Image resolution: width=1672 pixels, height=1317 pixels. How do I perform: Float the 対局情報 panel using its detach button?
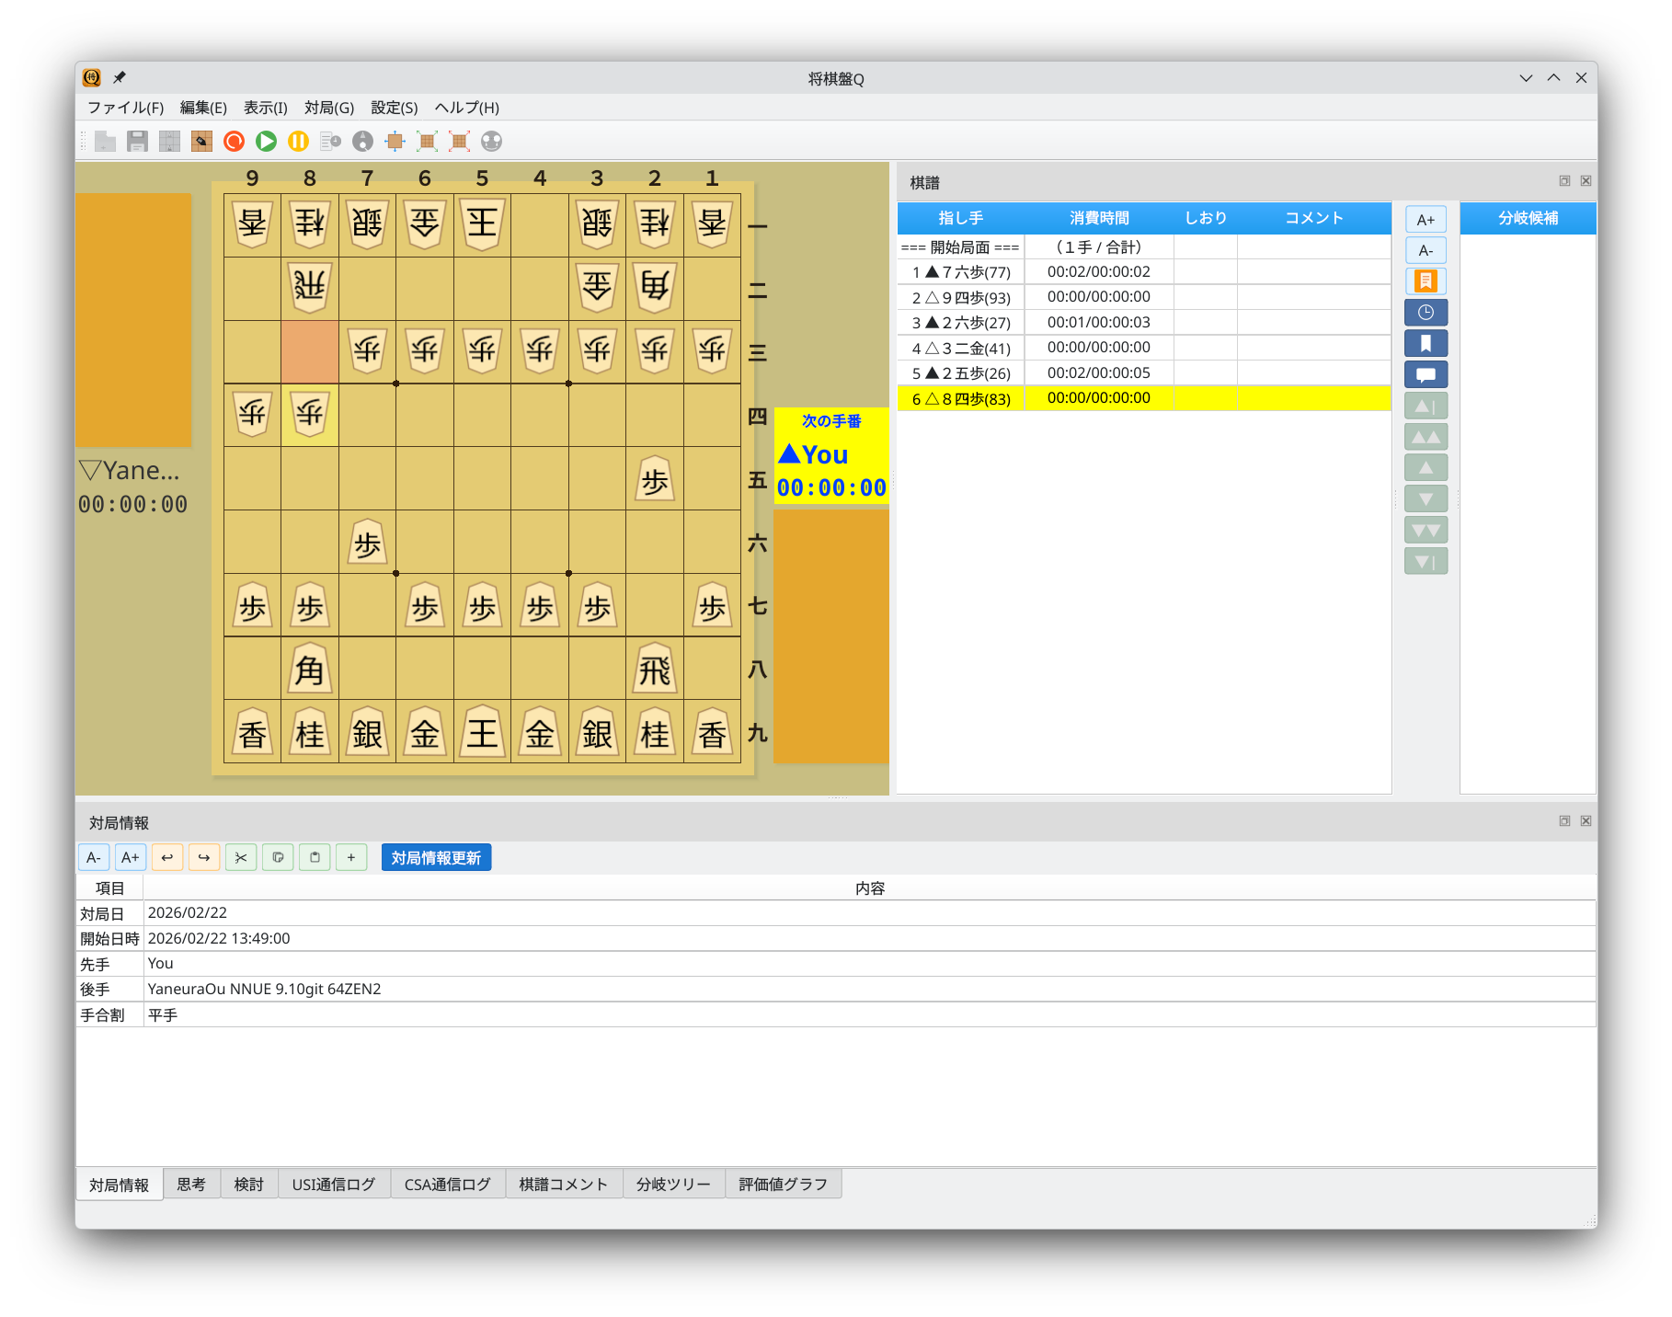pos(1563,821)
